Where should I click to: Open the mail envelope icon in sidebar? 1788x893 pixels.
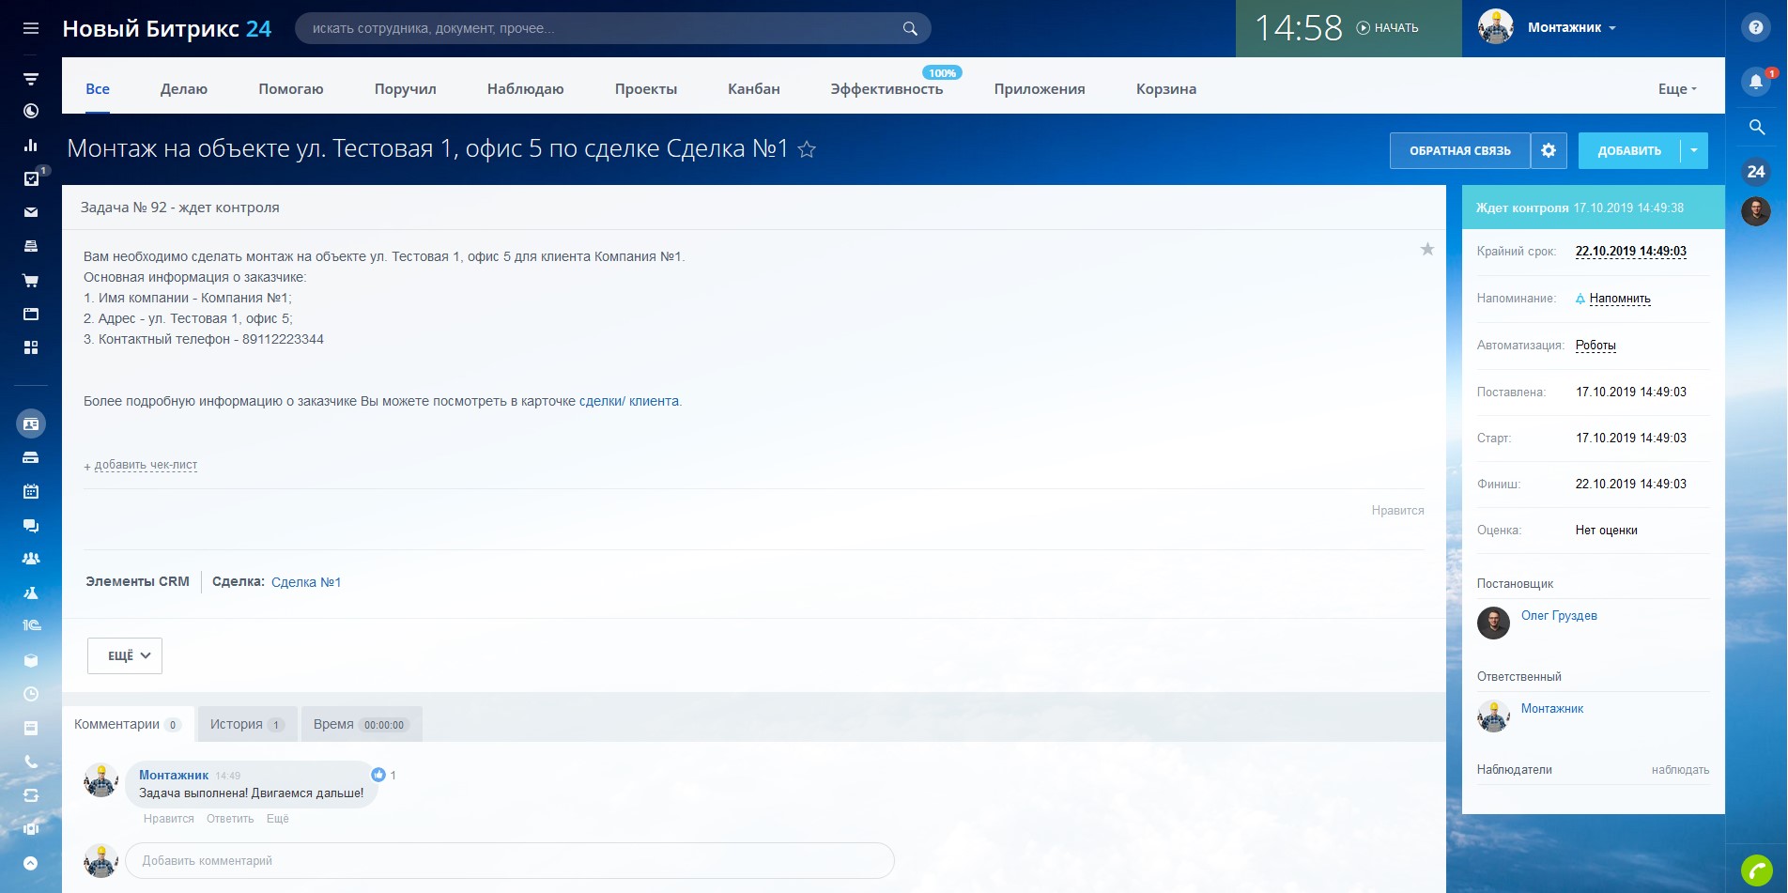click(31, 212)
